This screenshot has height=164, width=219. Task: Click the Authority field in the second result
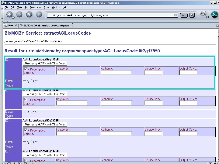click(x=116, y=103)
